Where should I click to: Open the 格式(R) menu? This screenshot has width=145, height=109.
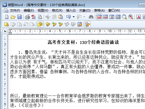point(57,11)
